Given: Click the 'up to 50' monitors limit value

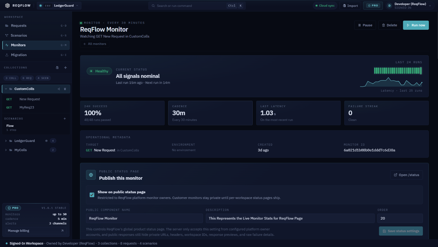Looking at the screenshot, I should pos(59,214).
